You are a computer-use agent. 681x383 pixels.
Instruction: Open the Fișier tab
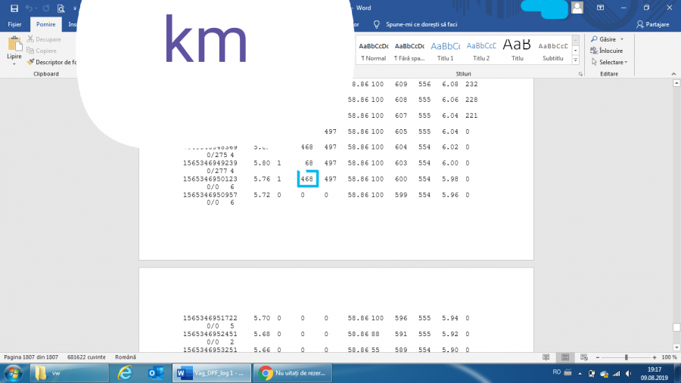click(14, 24)
